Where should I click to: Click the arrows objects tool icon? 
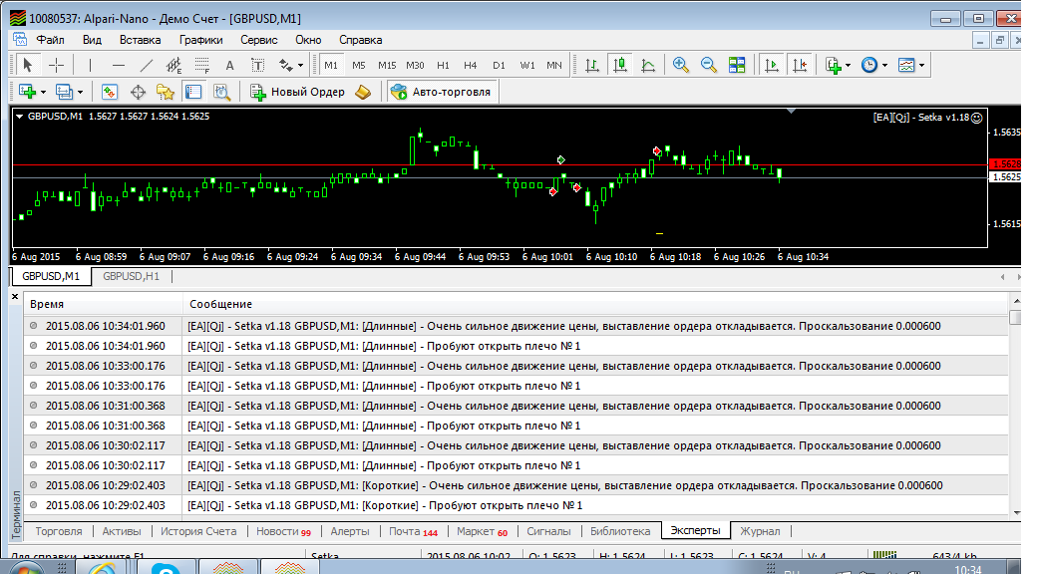pos(286,65)
